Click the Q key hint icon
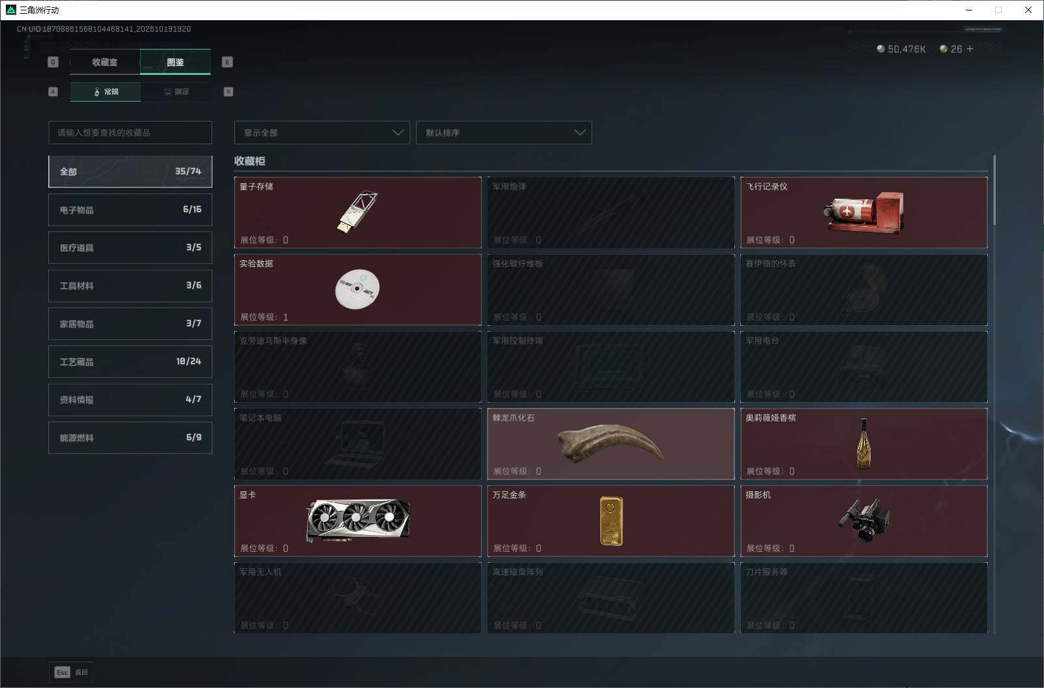 click(53, 62)
